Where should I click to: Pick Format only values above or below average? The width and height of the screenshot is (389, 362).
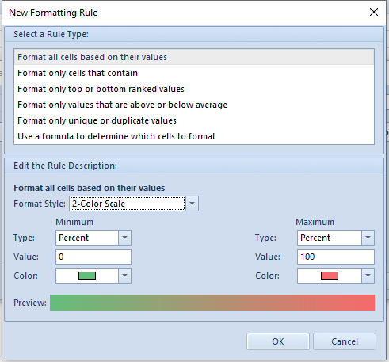coord(194,105)
